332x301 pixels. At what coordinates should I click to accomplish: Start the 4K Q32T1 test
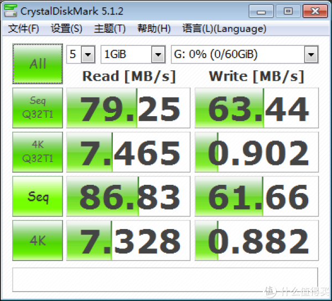point(38,152)
